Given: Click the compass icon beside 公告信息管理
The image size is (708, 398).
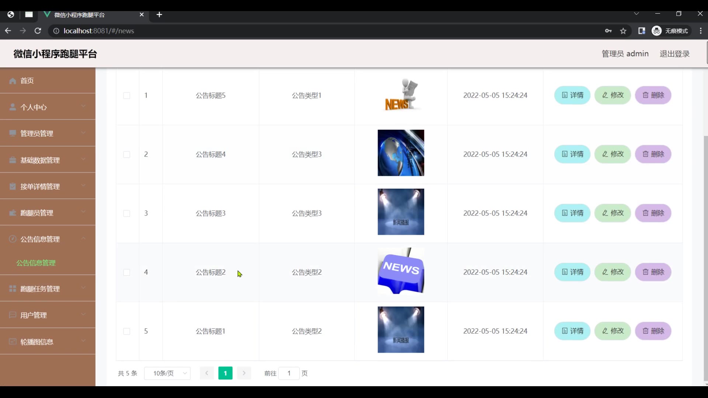Looking at the screenshot, I should point(13,239).
